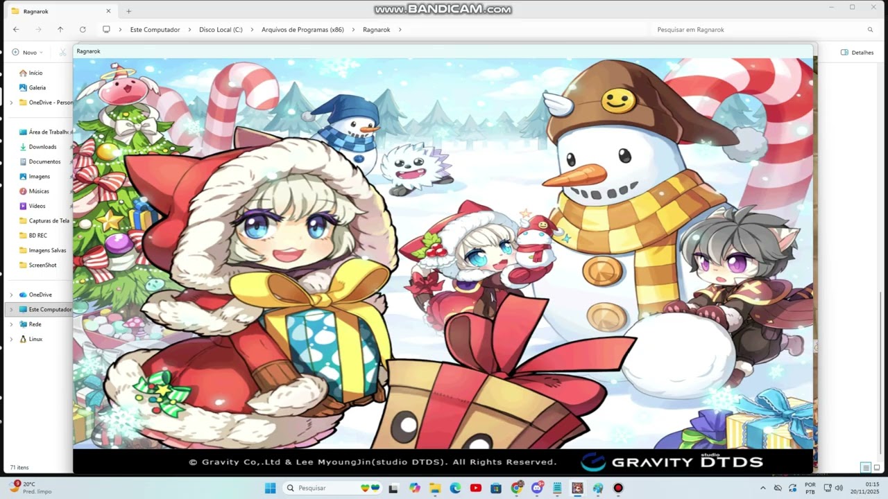Open Músicas in the sidebar
Viewport: 888px width, 499px height.
(x=35, y=191)
